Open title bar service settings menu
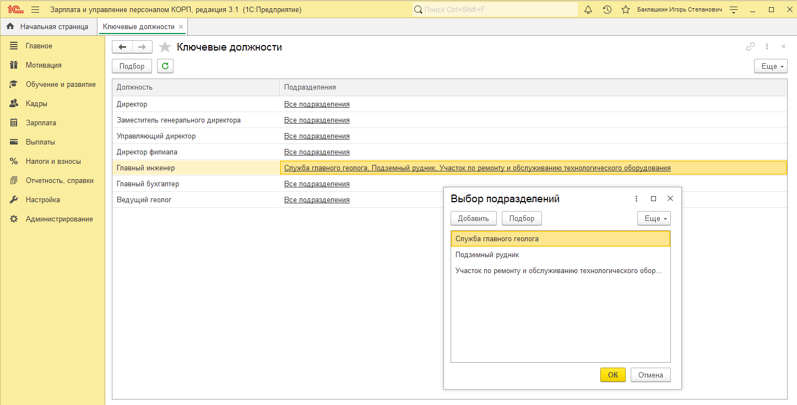 pyautogui.click(x=733, y=10)
